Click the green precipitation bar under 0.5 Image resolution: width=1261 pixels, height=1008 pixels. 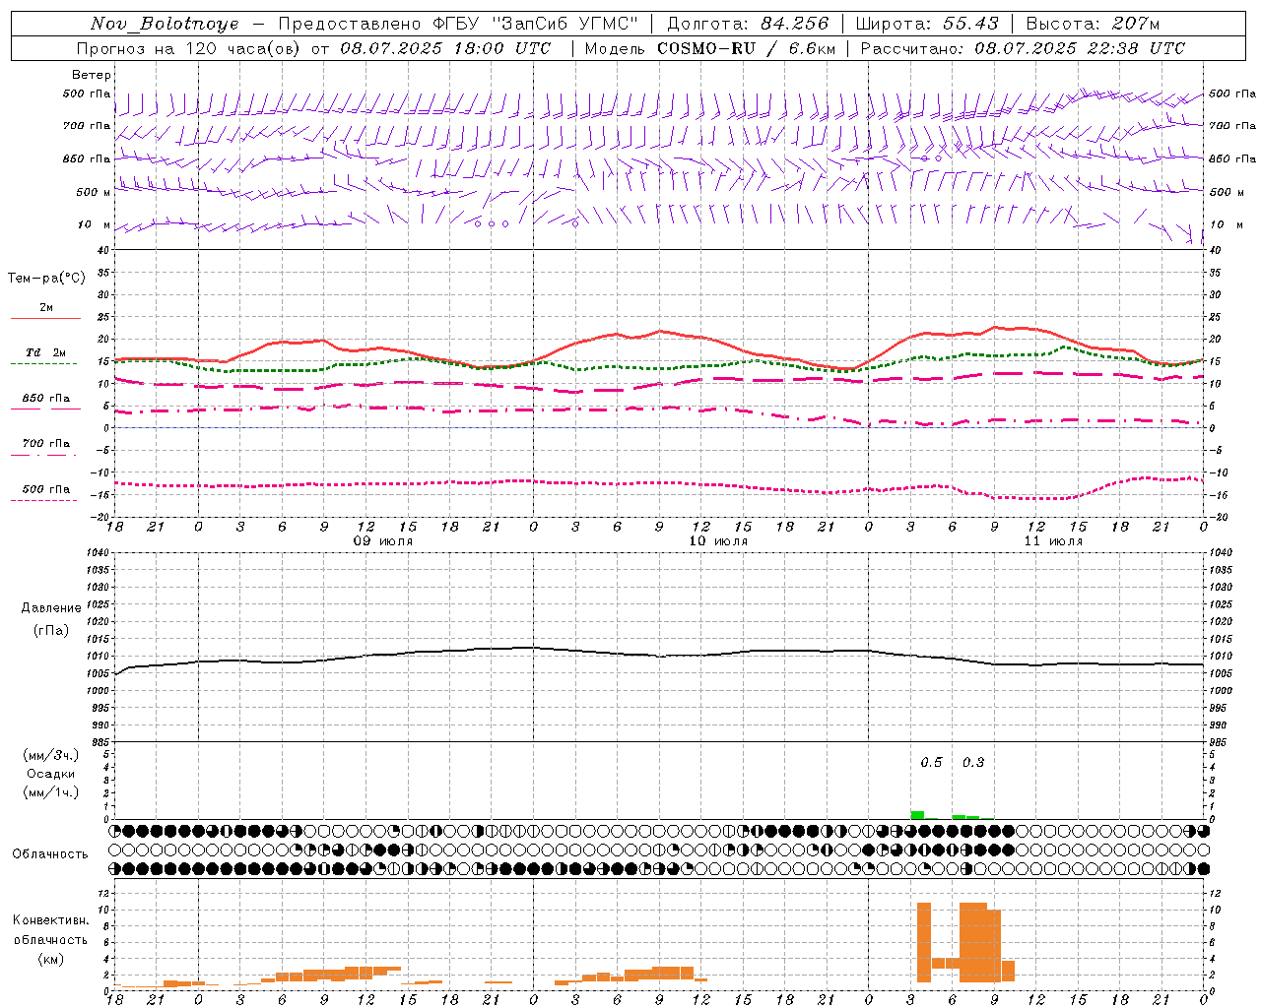tap(917, 815)
